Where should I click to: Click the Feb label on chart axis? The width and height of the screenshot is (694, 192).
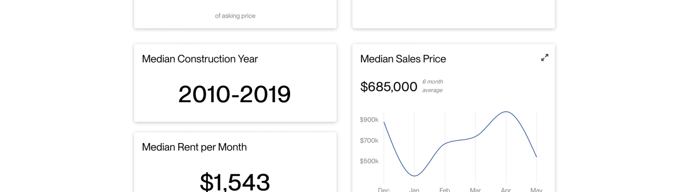click(x=445, y=190)
